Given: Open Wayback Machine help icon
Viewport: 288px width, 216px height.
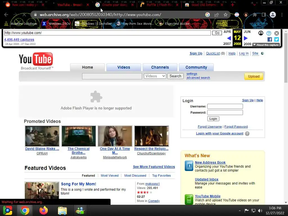Looking at the screenshot, I should pos(269,33).
